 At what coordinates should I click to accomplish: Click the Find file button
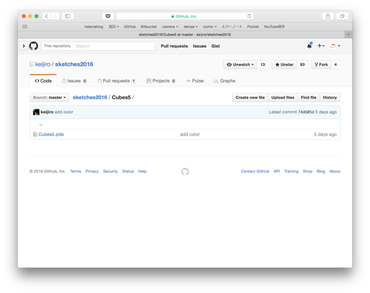click(309, 97)
